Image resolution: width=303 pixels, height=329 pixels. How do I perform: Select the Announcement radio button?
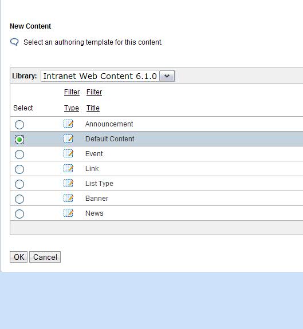point(19,125)
